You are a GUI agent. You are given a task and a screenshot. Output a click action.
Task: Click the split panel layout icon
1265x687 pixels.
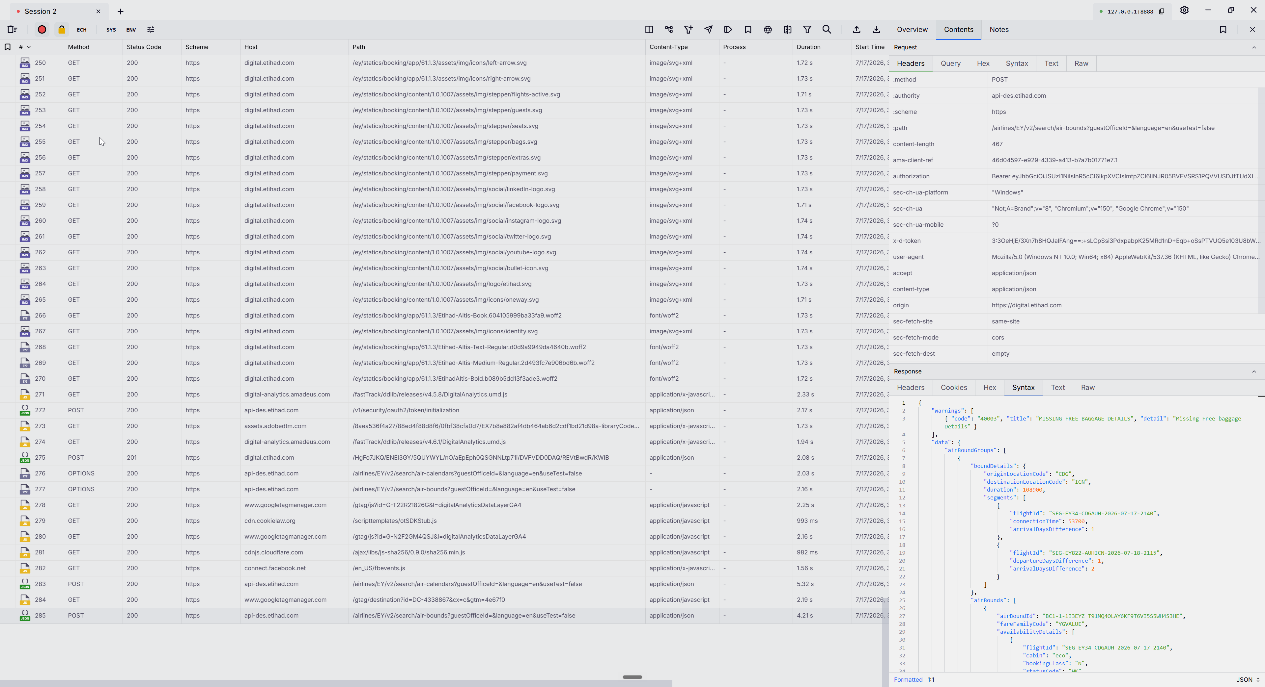649,29
